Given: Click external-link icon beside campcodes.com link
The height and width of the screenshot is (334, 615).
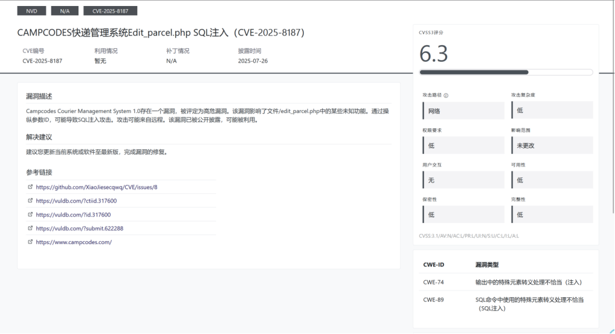Looking at the screenshot, I should (30, 242).
